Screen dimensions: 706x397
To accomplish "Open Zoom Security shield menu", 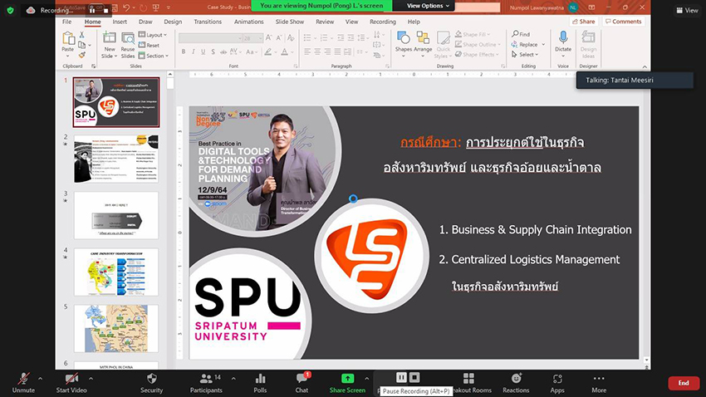I will 151,383.
